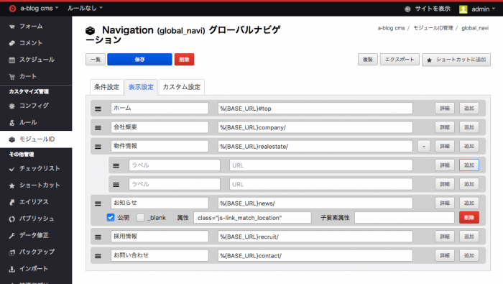
Task: Expand details of 採用情報 row with 詳細
Action: point(445,237)
